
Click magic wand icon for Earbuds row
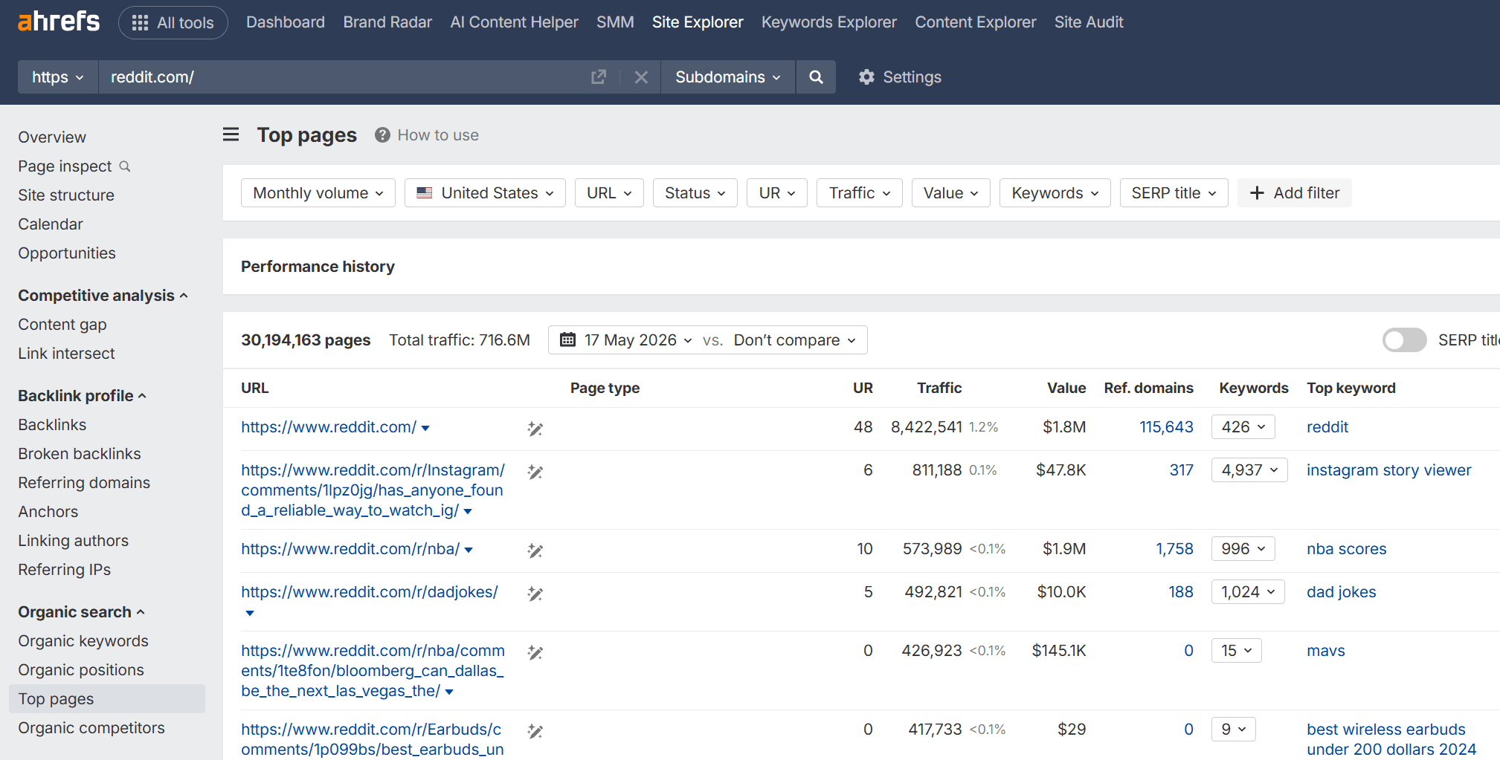point(535,731)
